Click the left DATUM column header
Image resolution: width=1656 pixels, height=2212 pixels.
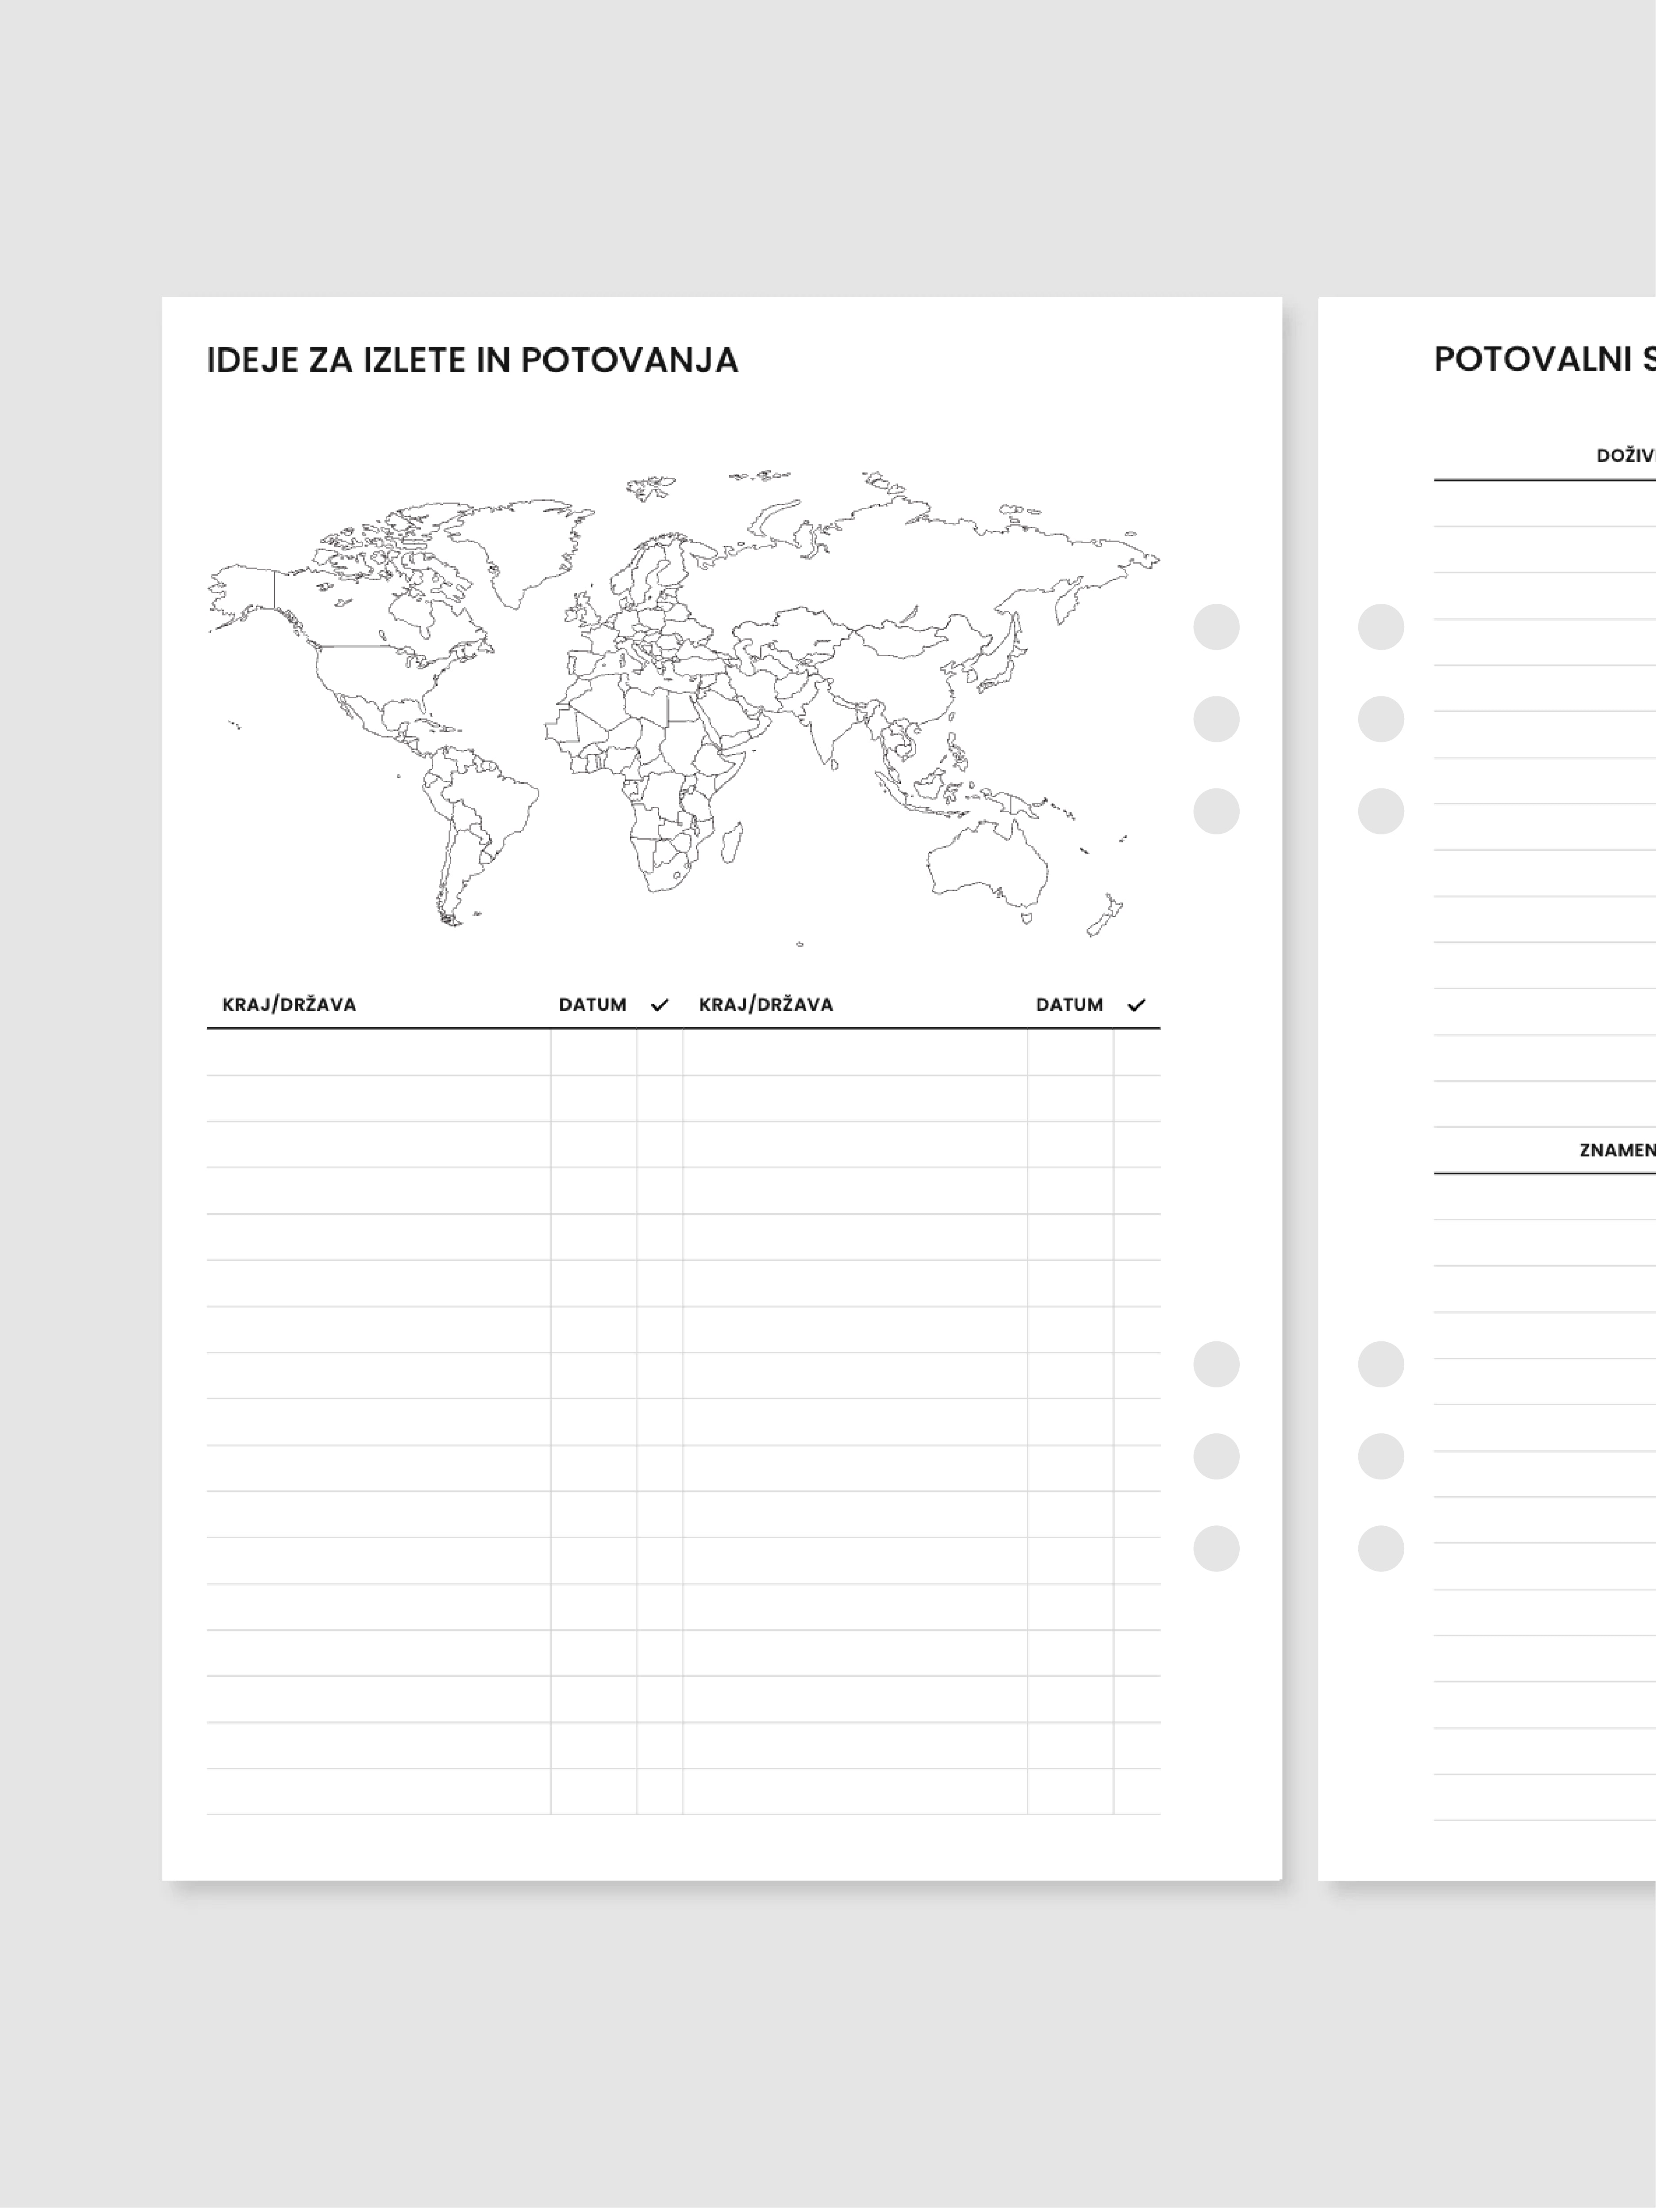[592, 1005]
